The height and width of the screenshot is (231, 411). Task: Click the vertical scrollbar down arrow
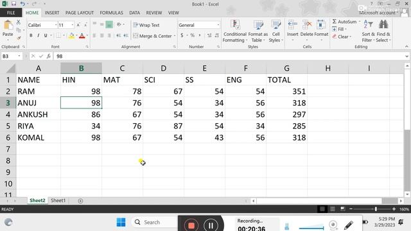407,194
